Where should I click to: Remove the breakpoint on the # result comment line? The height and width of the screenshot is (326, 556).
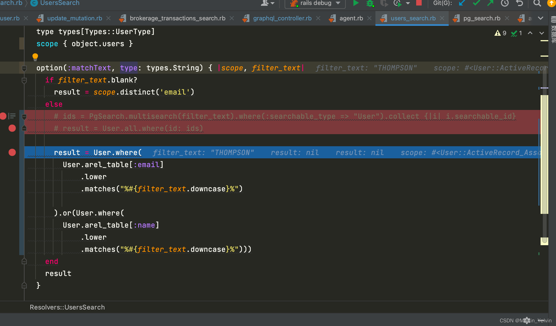click(12, 128)
